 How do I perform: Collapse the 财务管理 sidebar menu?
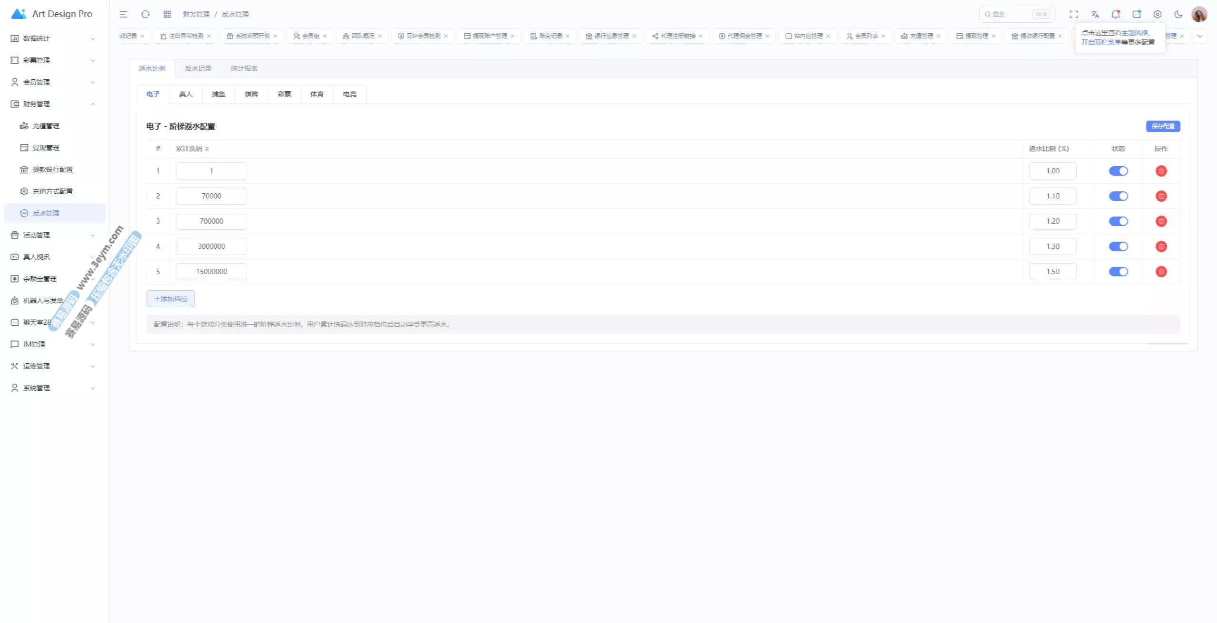(x=52, y=104)
